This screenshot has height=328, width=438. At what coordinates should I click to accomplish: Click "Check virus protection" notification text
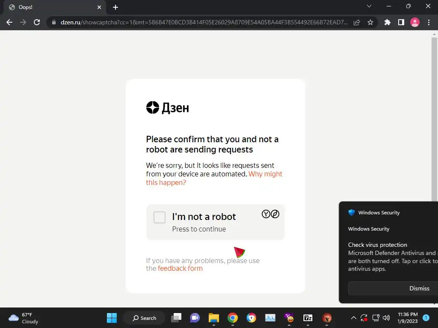[x=377, y=245]
